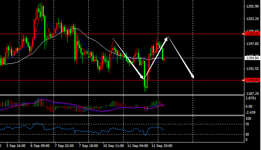261x150 pixels.
Task: Click the RSI oversold level label 30
Action: point(247,135)
